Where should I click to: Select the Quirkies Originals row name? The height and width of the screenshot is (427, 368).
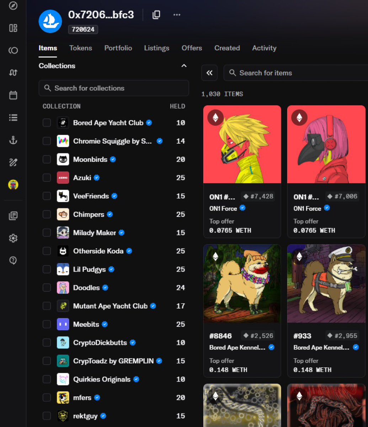click(102, 379)
